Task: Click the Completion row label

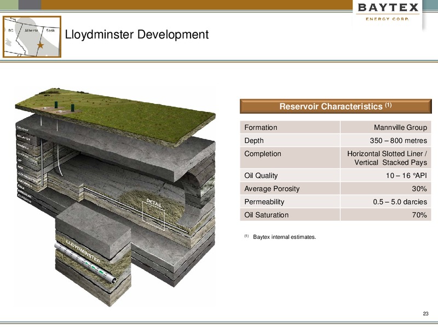Action: click(263, 154)
